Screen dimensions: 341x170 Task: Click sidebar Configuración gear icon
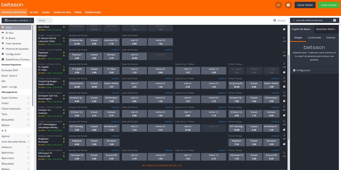(3, 54)
